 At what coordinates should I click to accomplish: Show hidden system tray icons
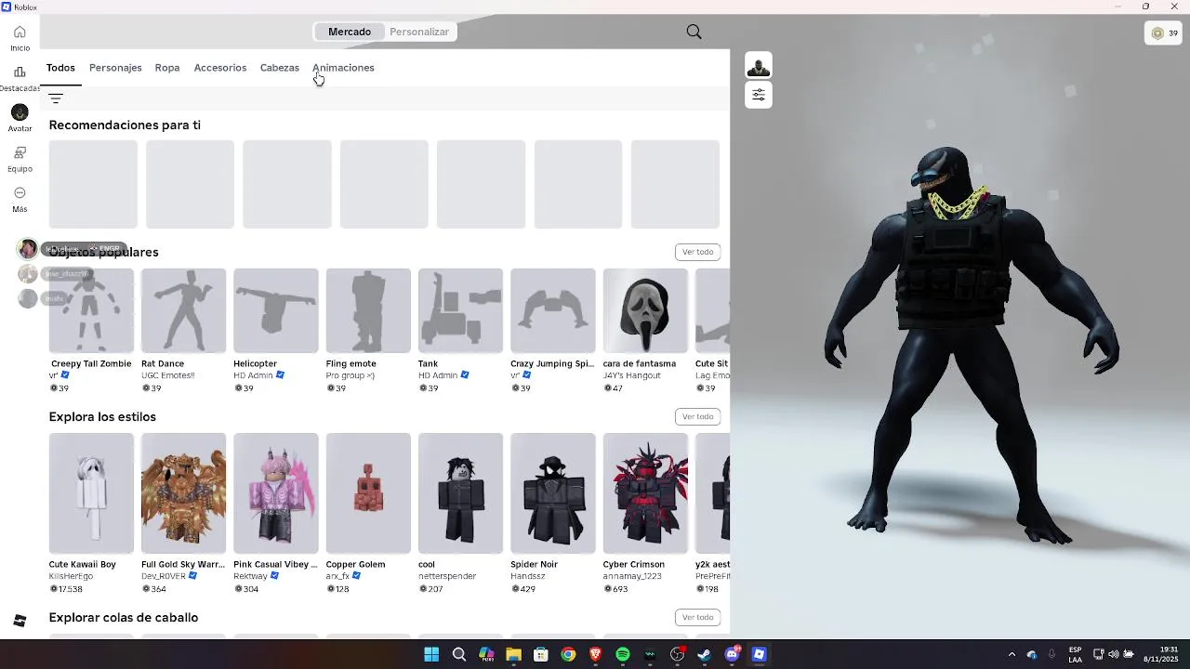click(x=1011, y=654)
